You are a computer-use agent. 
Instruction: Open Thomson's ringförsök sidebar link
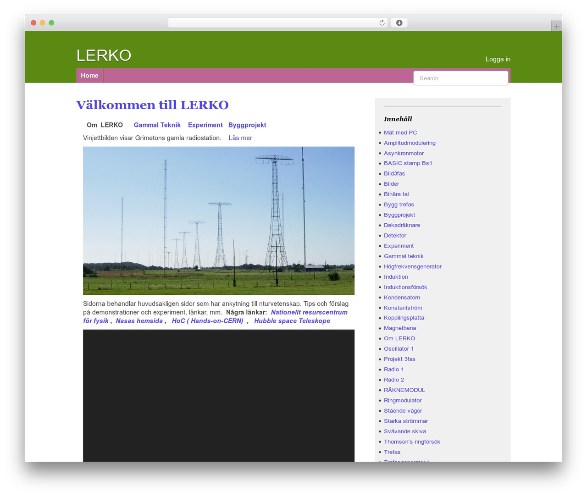[x=412, y=442]
